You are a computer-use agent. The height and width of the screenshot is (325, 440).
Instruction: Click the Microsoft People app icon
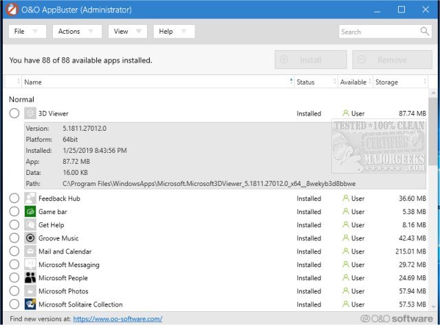click(30, 278)
